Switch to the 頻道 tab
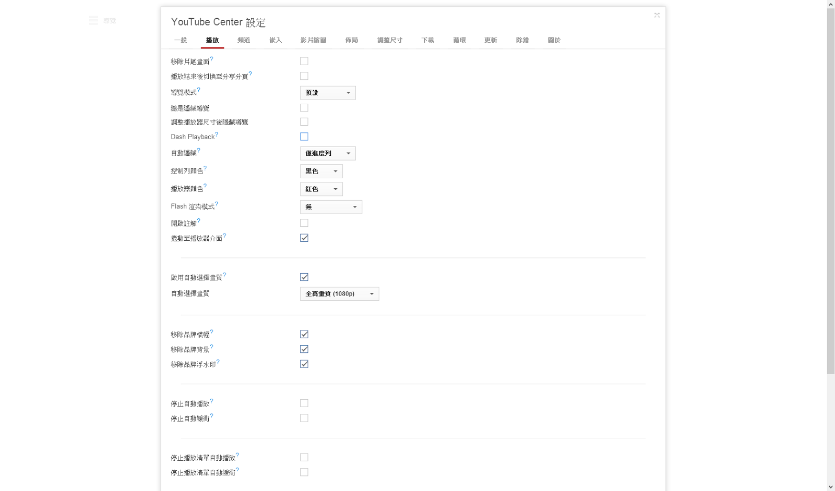835x491 pixels. click(x=244, y=40)
